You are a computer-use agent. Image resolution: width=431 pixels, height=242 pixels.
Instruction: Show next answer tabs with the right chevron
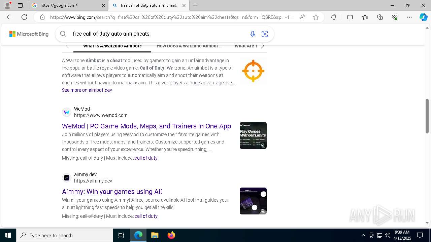click(263, 46)
